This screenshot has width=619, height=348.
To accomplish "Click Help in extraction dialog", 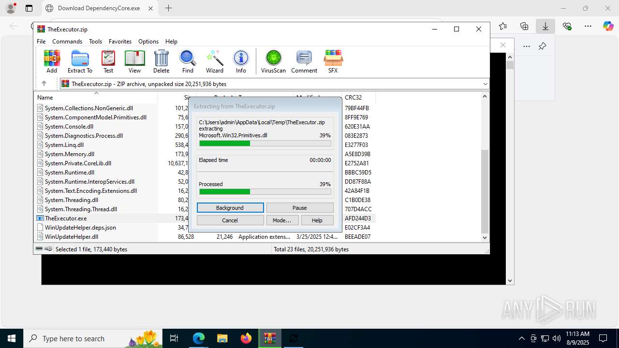I will 317,220.
